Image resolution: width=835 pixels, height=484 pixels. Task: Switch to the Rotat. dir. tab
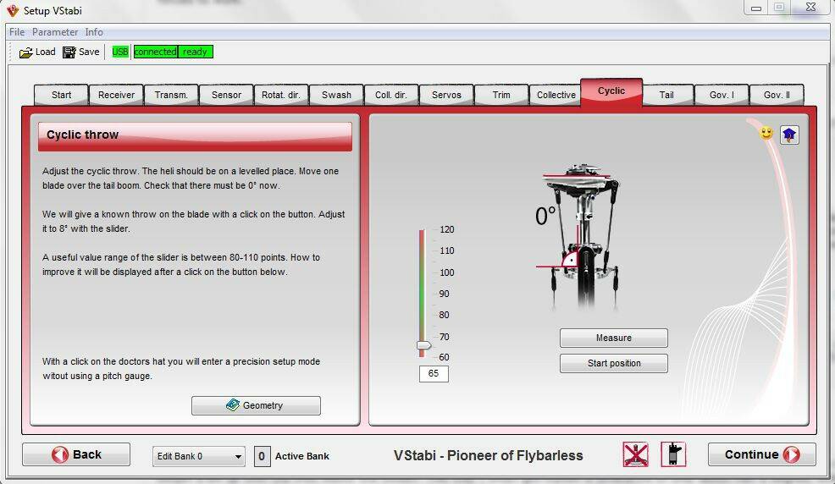[x=281, y=96]
